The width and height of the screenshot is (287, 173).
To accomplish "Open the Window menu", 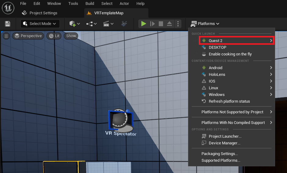I will pyautogui.click(x=54, y=3).
